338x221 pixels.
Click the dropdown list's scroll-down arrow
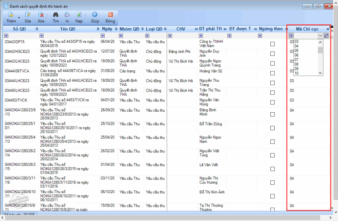320,73
